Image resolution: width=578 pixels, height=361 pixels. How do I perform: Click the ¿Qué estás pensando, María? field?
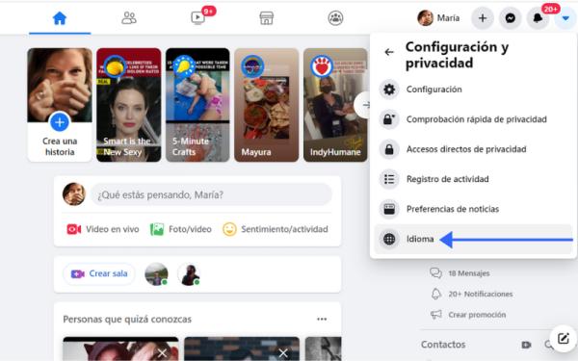(x=211, y=194)
